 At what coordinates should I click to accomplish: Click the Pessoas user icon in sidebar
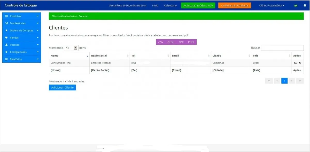(6, 45)
